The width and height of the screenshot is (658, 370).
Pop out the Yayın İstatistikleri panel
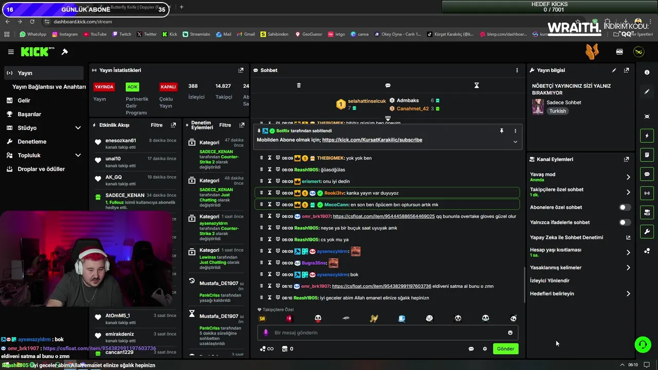pos(241,70)
